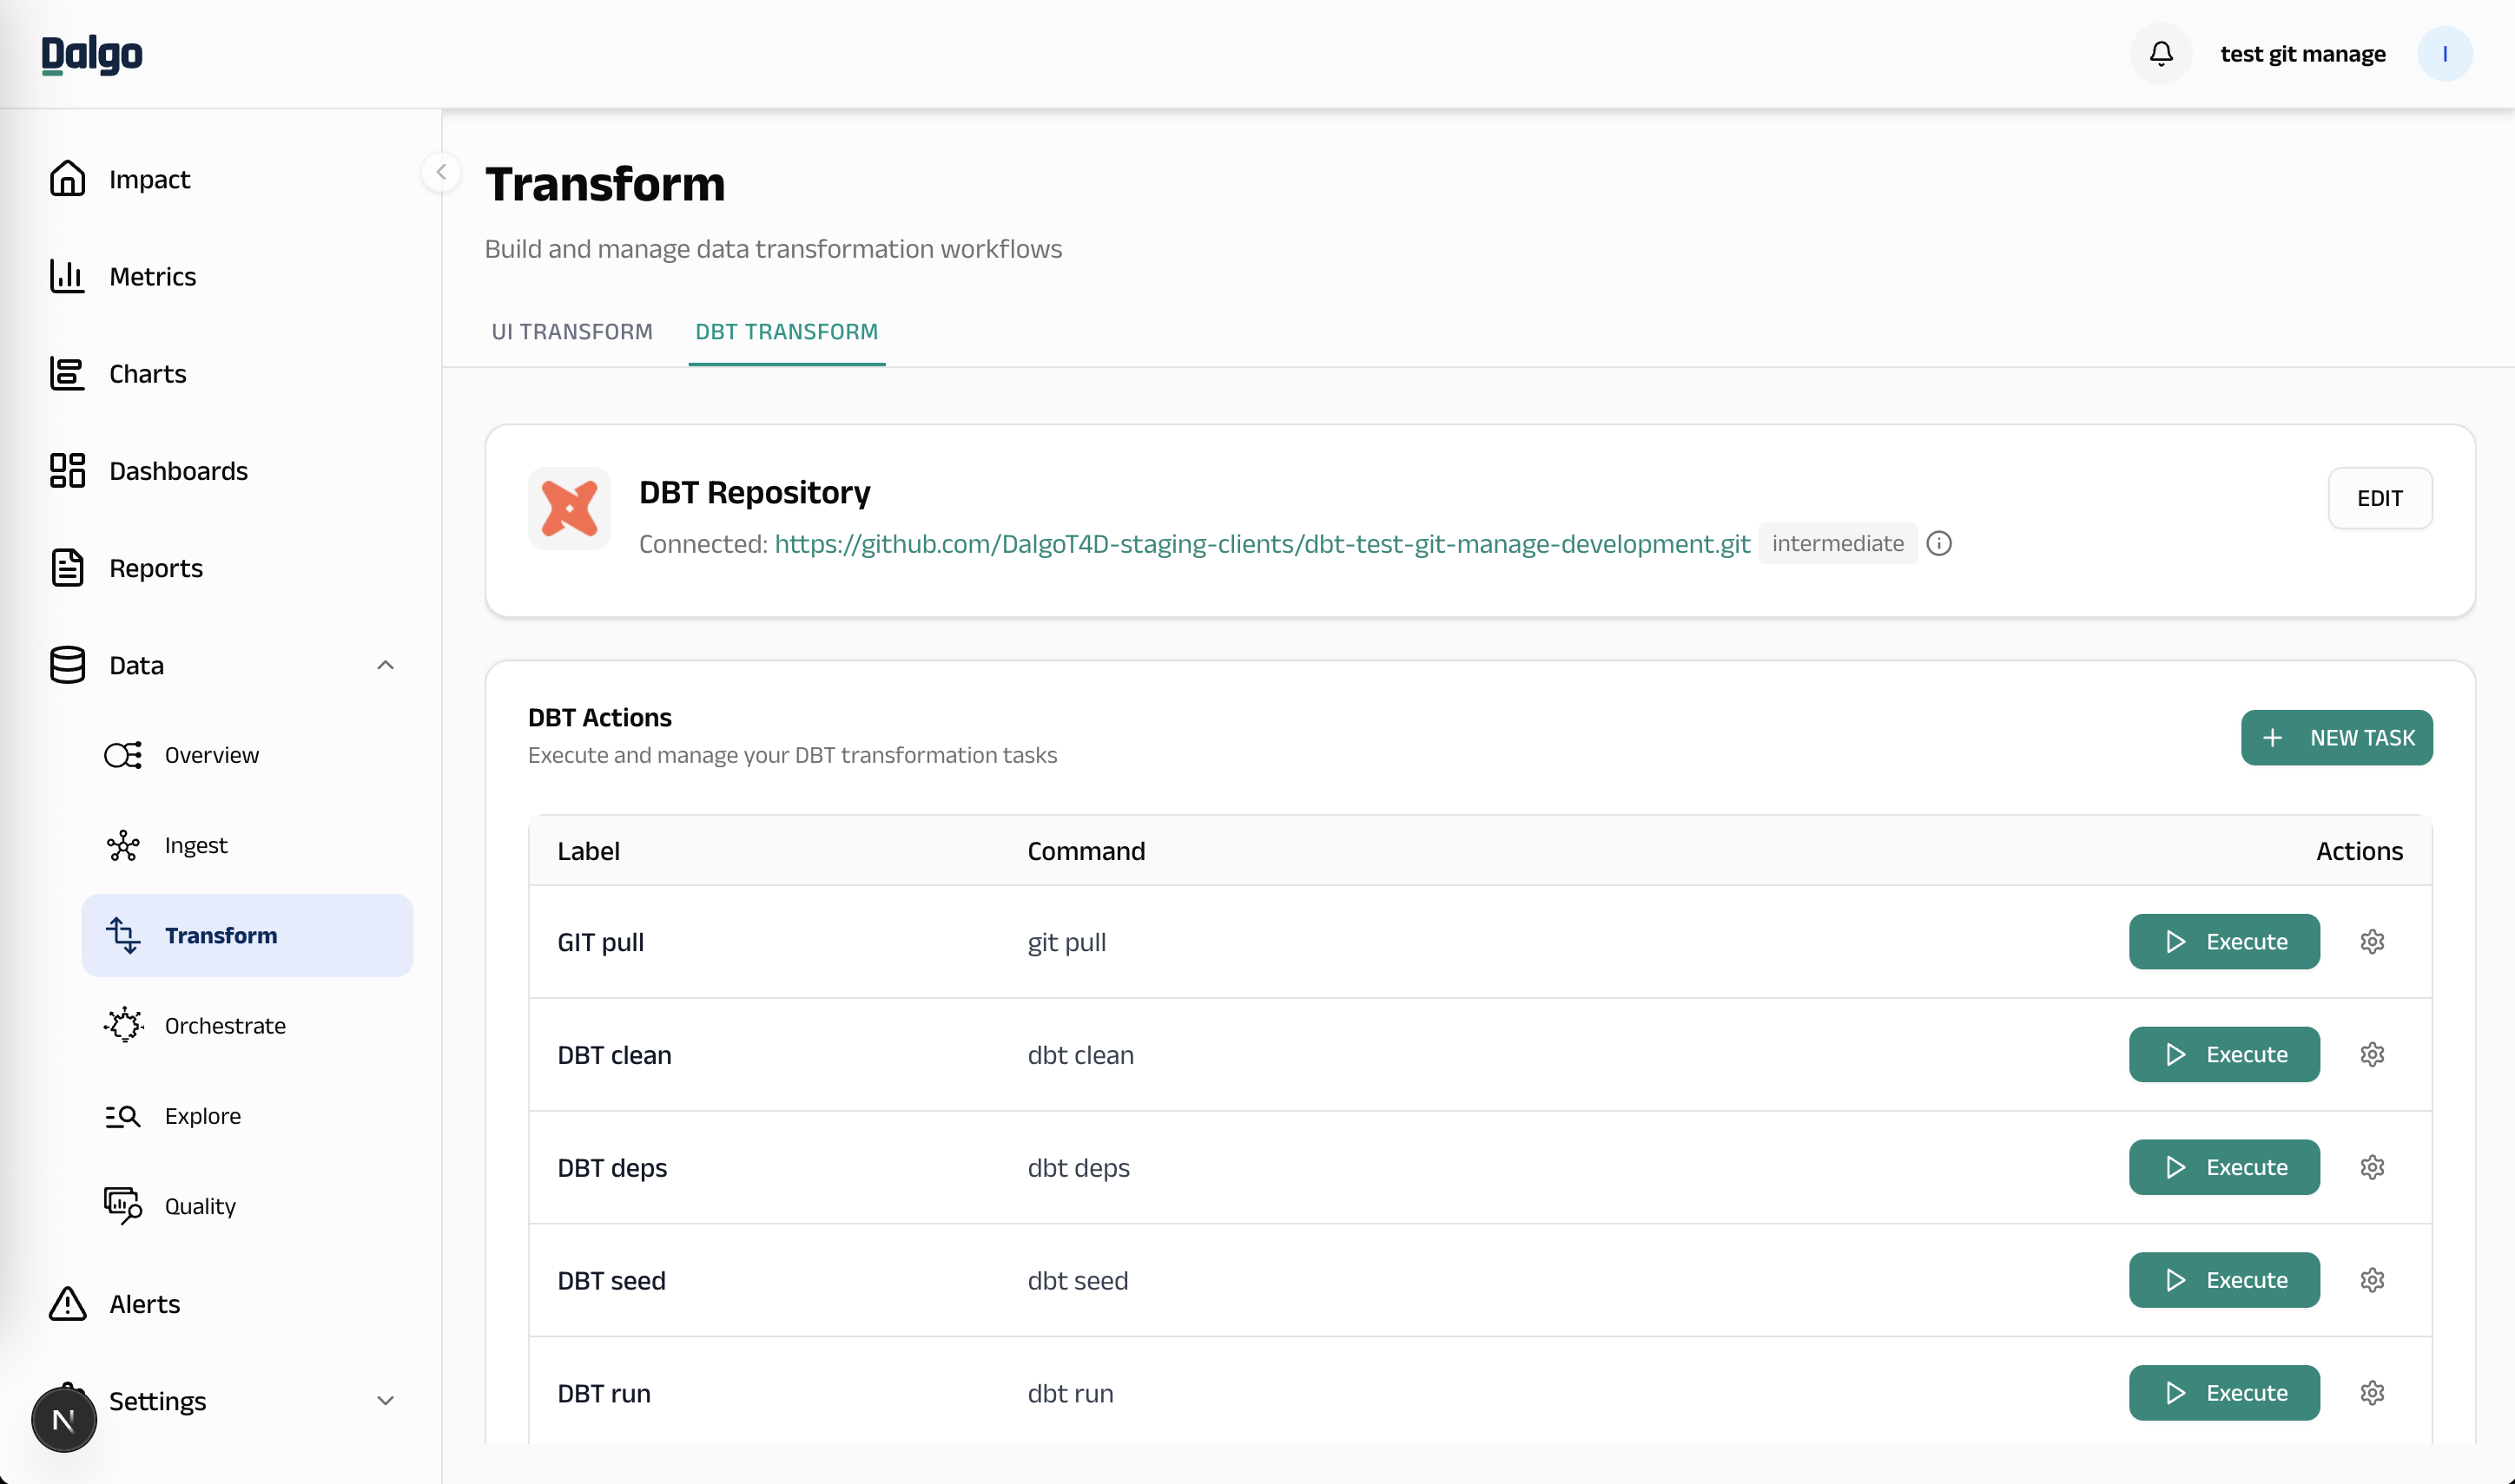Click the Label column header
Screen dimensions: 2515x1484
click(x=588, y=851)
